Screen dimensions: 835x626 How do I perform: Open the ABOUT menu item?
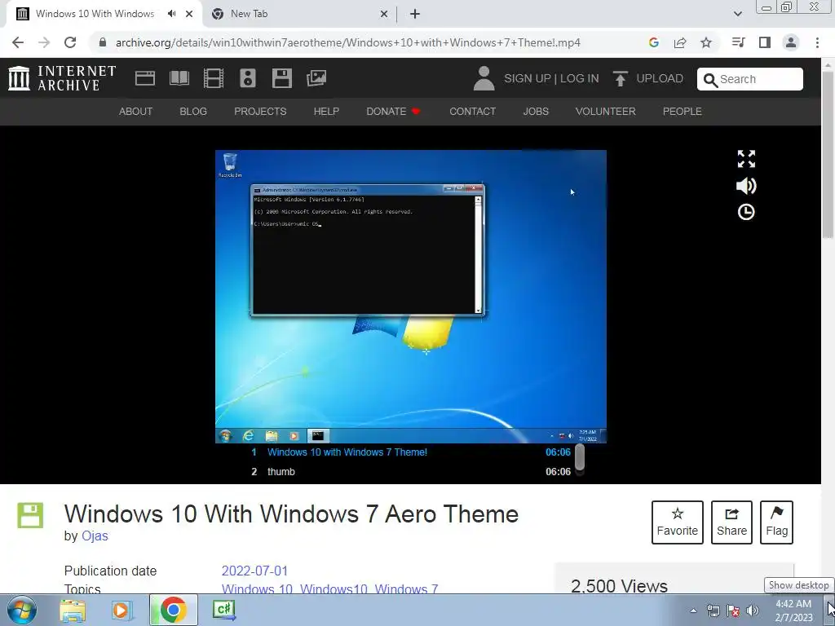pyautogui.click(x=136, y=111)
